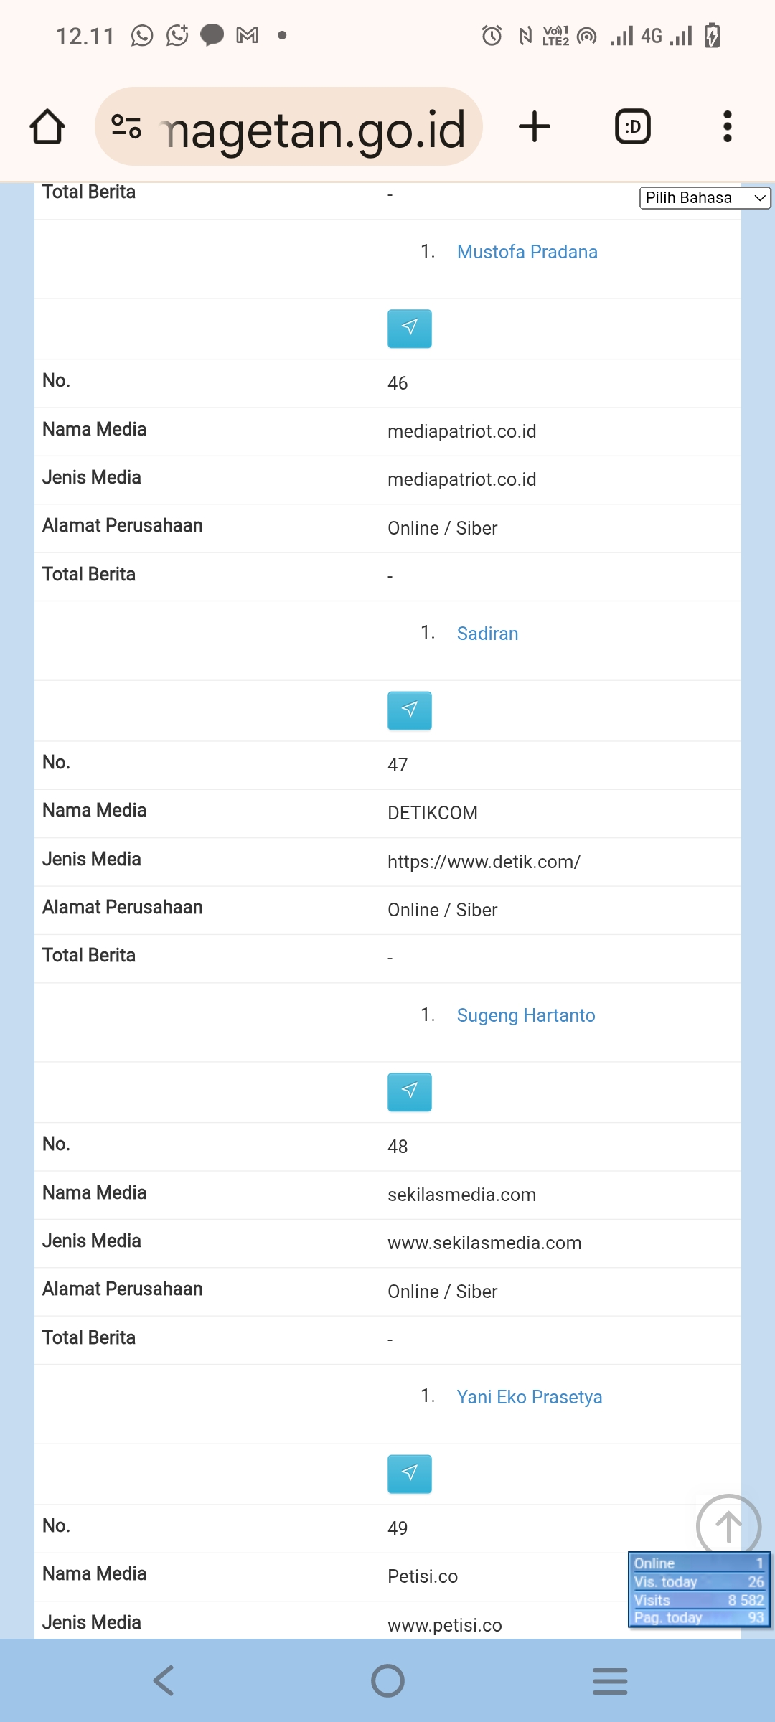
Task: Open the Android recent apps button
Action: point(610,1680)
